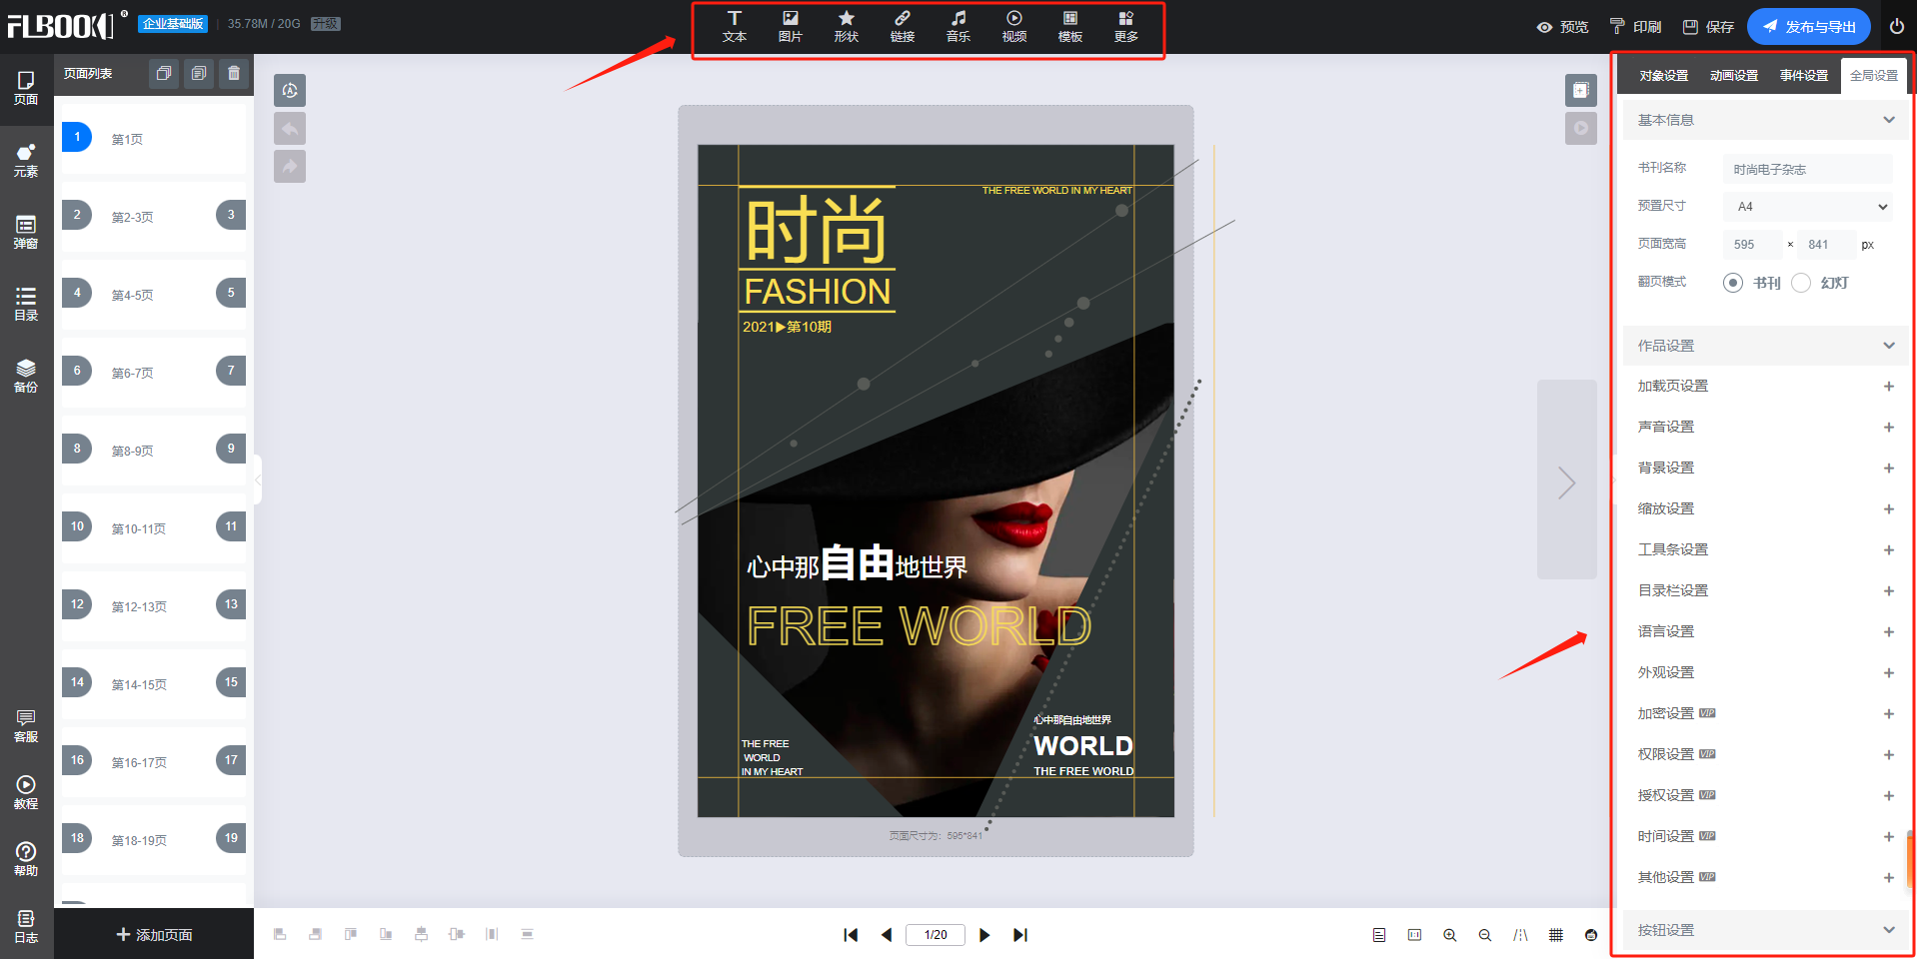Toggle the grid display icon
1917x959 pixels.
(x=1556, y=935)
